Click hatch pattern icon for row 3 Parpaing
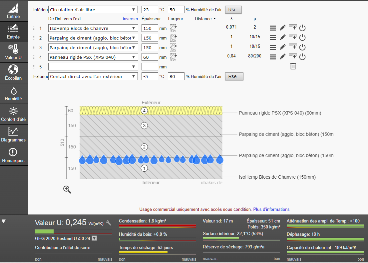 tap(173, 47)
